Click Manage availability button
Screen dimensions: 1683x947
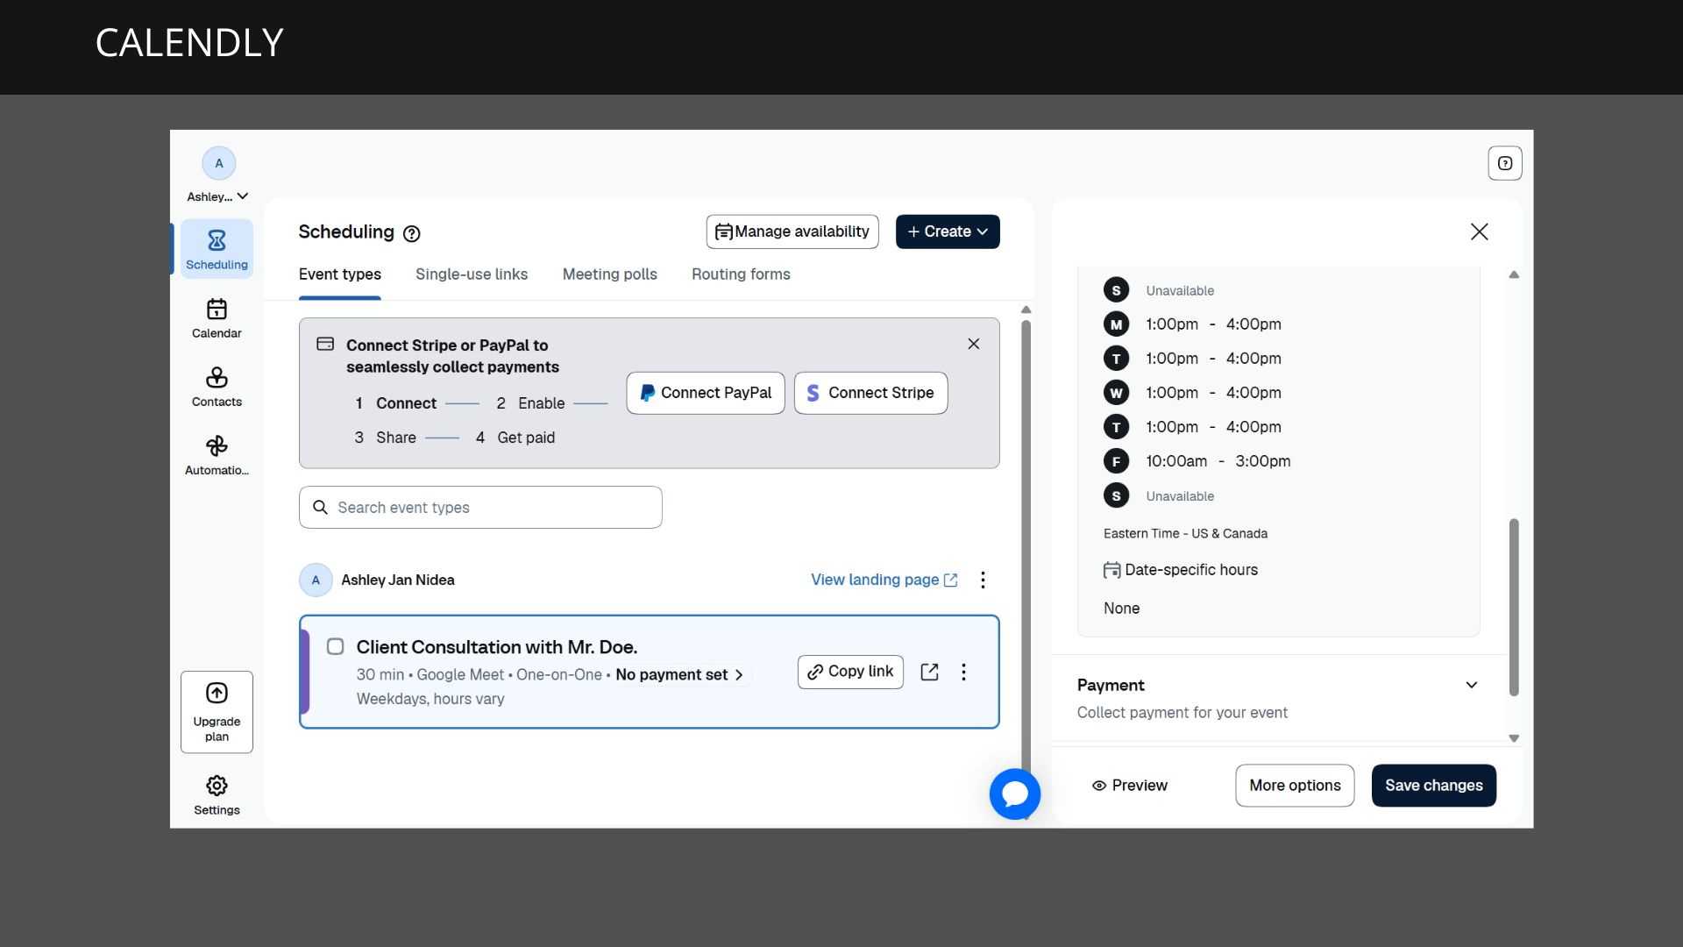coord(792,231)
